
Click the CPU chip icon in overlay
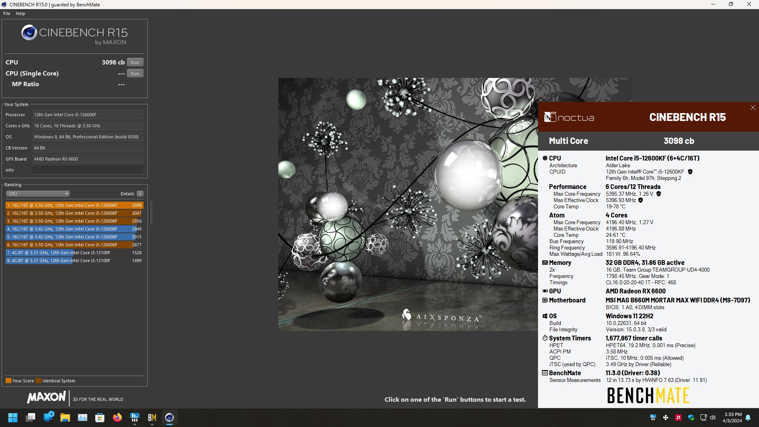pyautogui.click(x=545, y=158)
